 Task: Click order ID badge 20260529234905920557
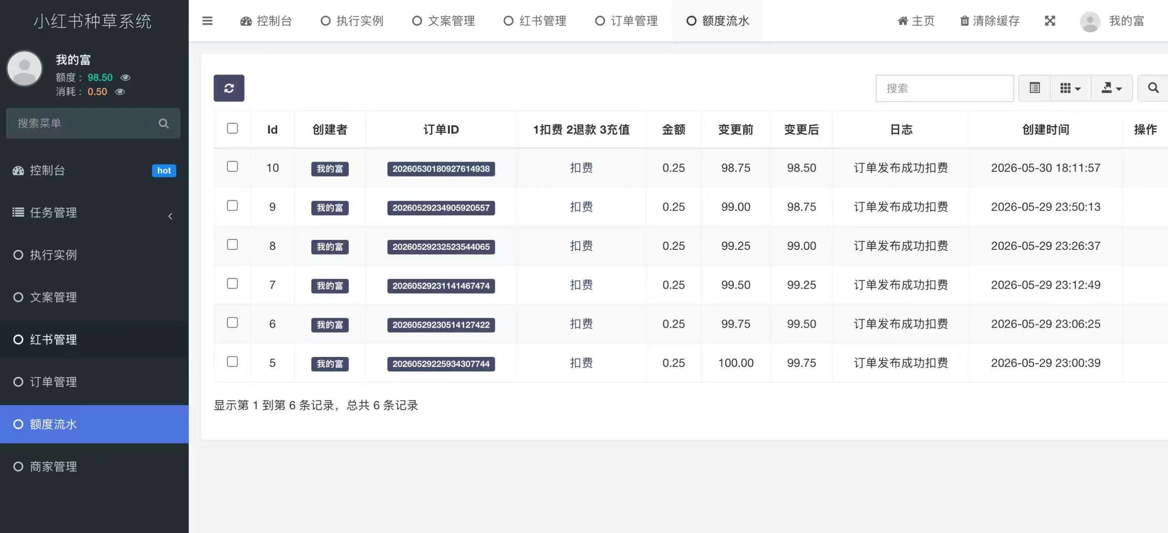click(x=441, y=207)
